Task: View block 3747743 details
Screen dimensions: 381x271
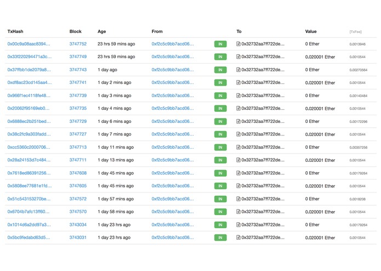Action: [x=78, y=70]
